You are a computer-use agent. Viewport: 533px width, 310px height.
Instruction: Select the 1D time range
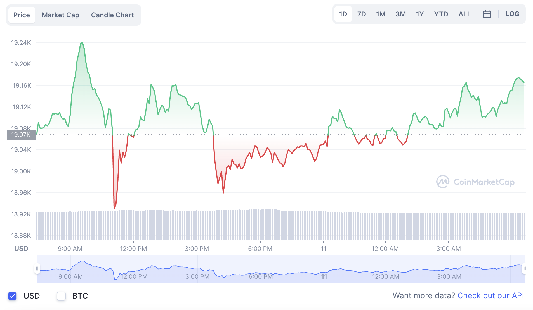point(343,14)
